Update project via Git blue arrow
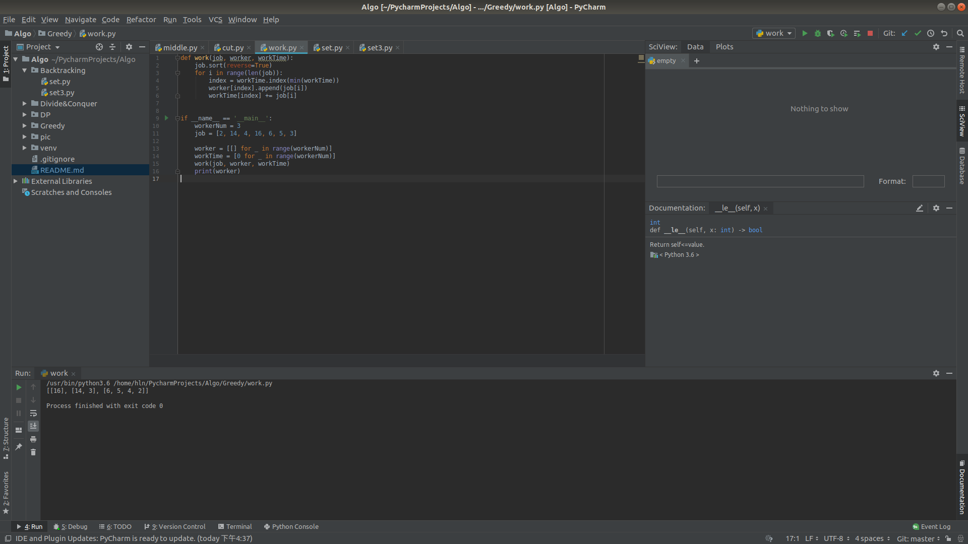The width and height of the screenshot is (968, 544). pyautogui.click(x=904, y=33)
